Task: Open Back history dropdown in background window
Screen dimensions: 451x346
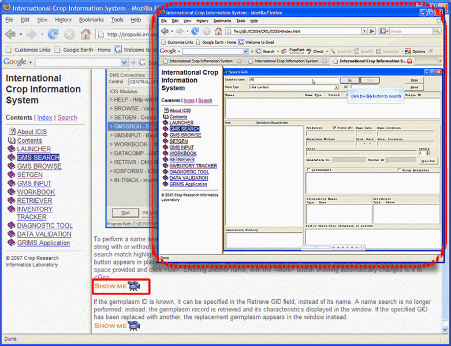Action: (x=21, y=34)
